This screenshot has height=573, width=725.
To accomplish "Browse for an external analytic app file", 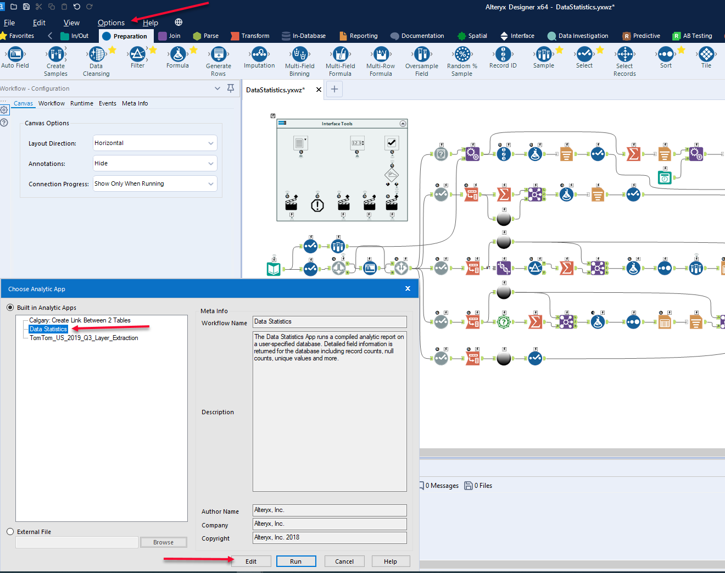I will (x=163, y=542).
